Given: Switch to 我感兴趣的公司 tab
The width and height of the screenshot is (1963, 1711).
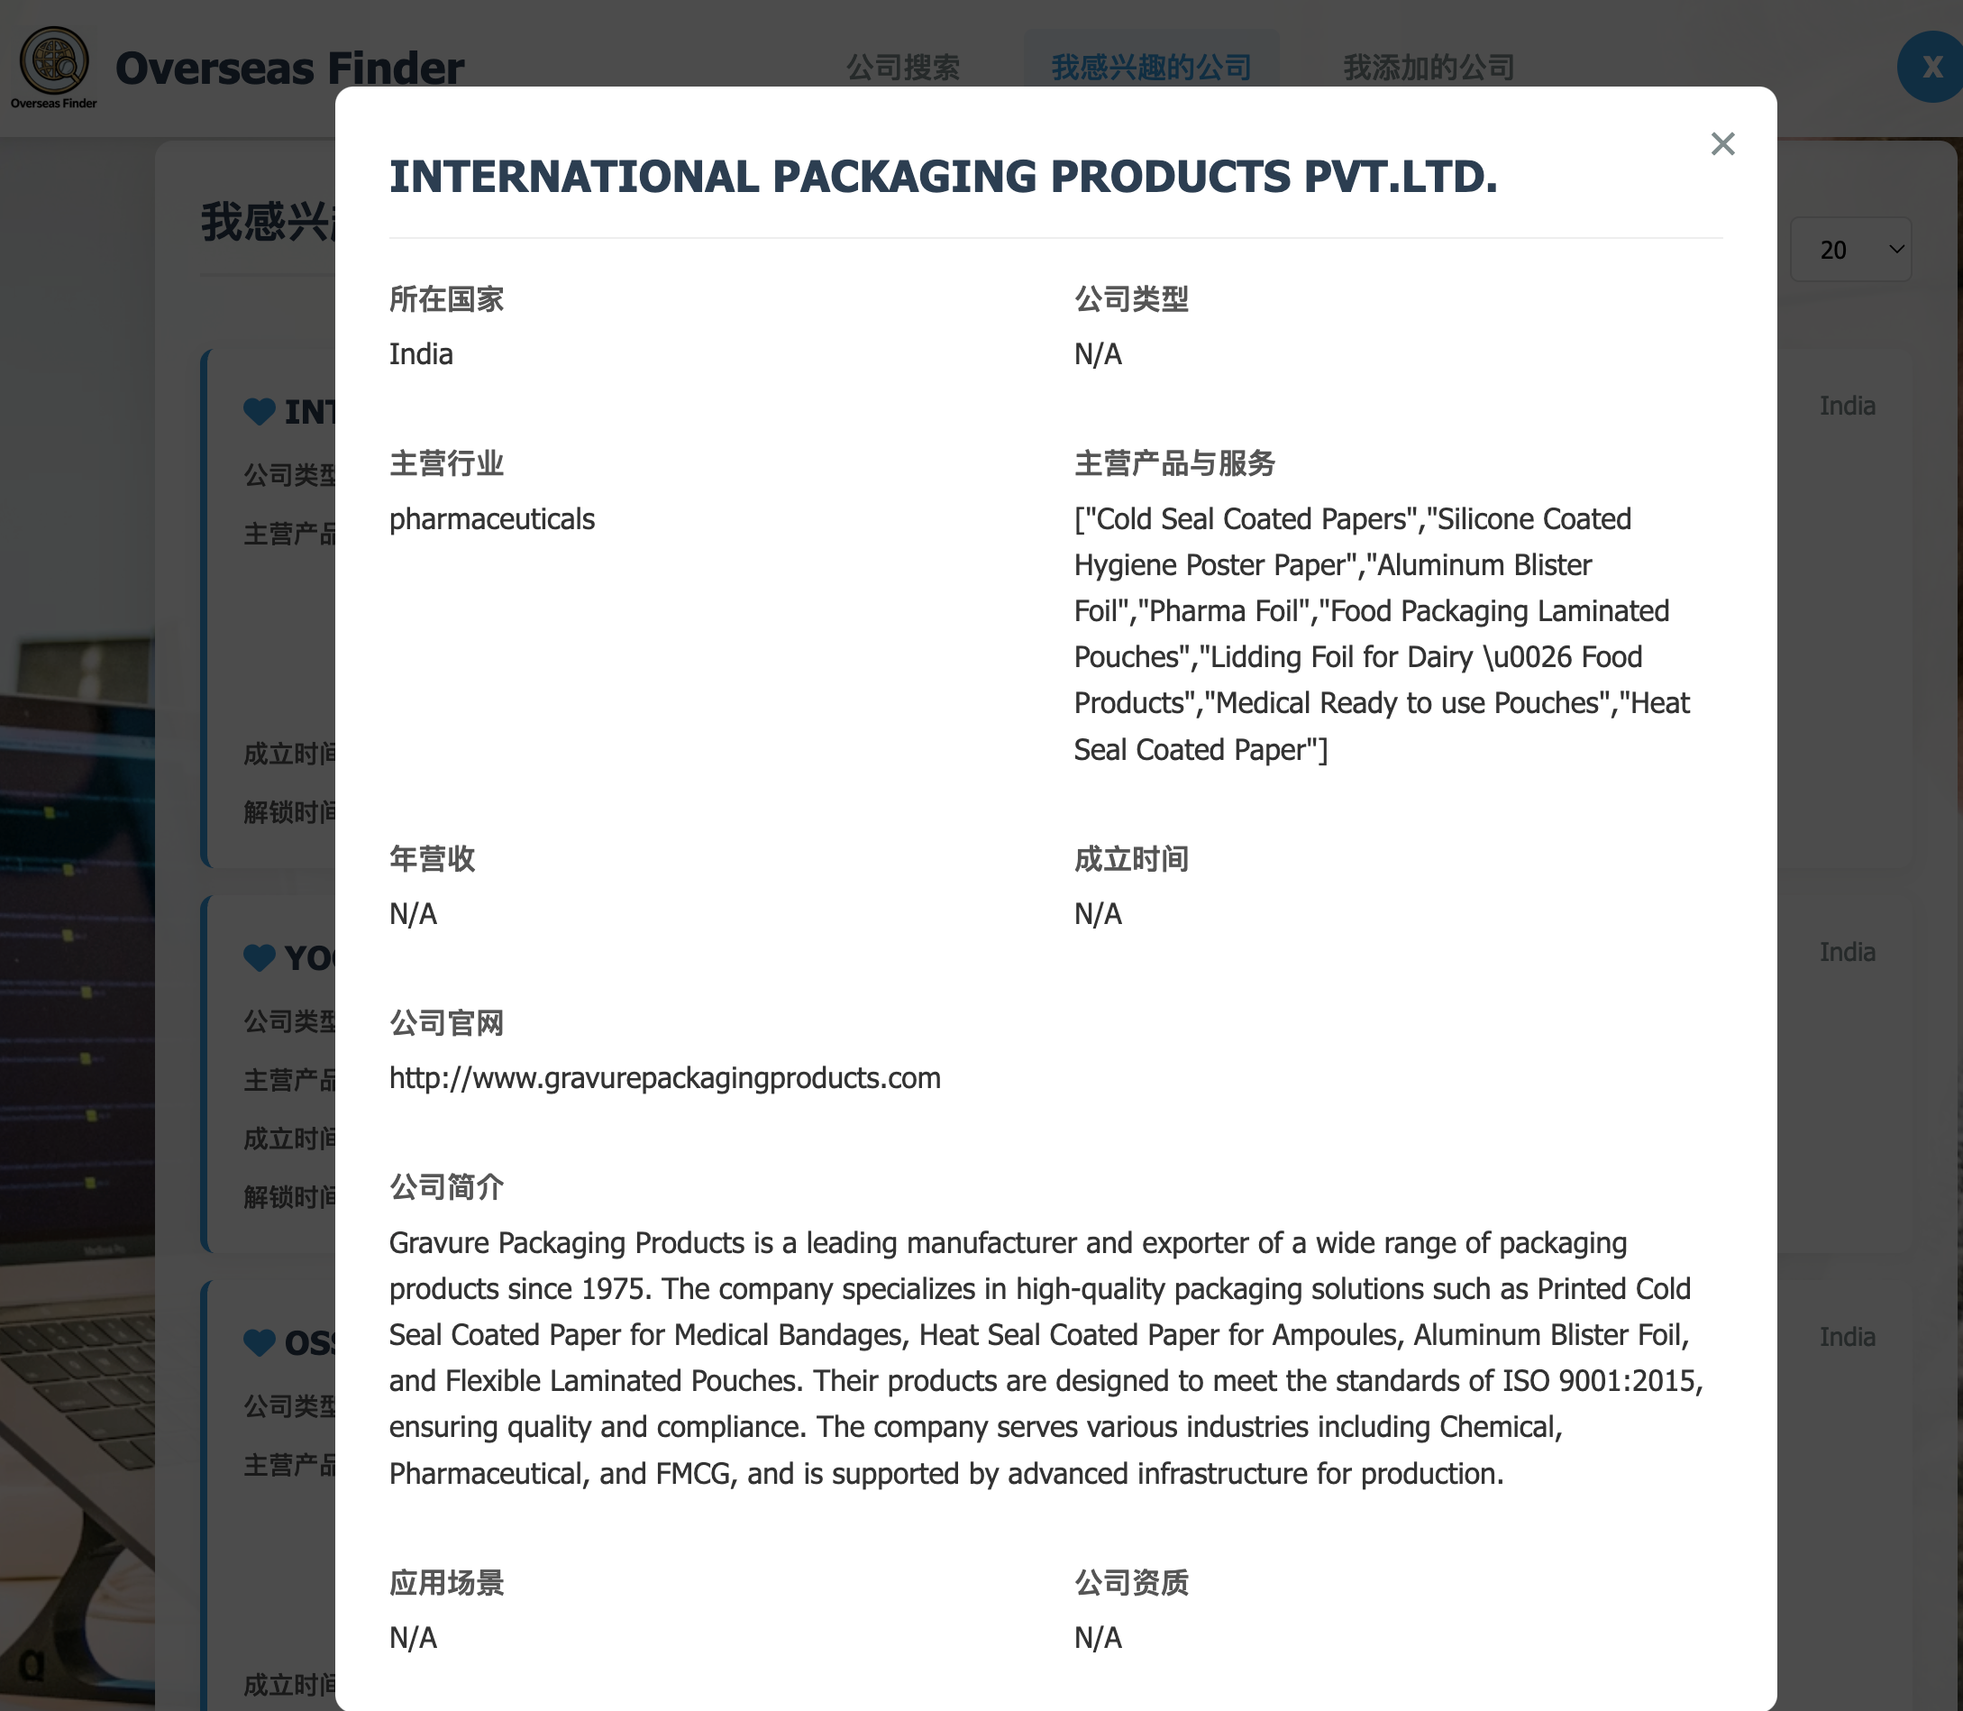Looking at the screenshot, I should pos(1151,67).
